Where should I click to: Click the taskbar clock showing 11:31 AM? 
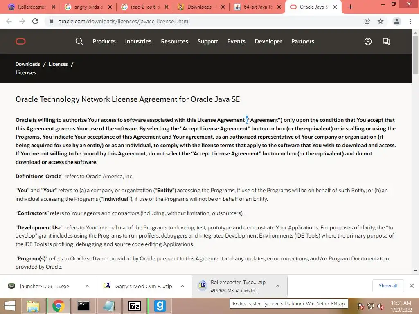[401, 306]
